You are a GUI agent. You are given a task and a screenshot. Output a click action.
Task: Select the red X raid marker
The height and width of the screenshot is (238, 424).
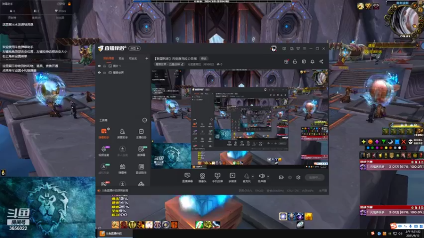coord(403,142)
